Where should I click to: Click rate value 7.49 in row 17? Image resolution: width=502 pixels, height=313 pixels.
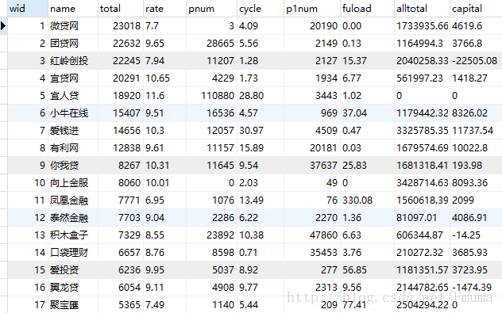click(x=155, y=305)
